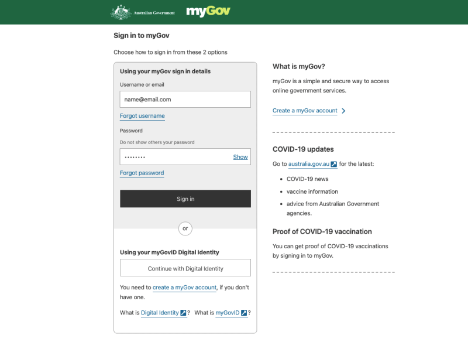The width and height of the screenshot is (468, 342).
Task: Click chevron arrow beside Create a myGov account
Action: (x=343, y=111)
